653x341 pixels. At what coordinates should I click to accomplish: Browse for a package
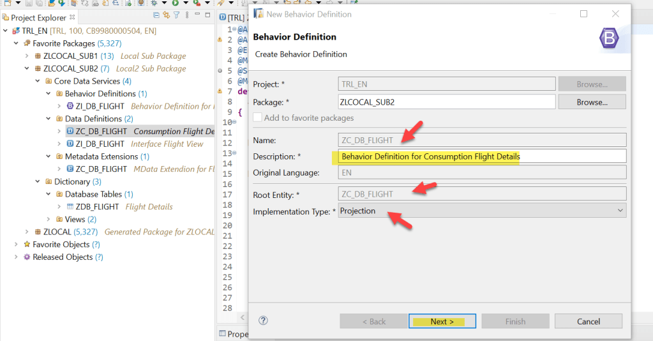click(592, 102)
